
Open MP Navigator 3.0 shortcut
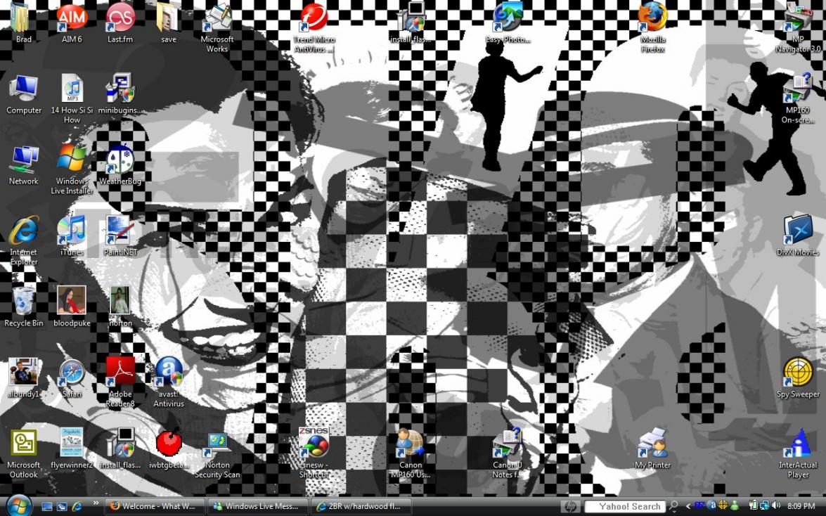[798, 28]
